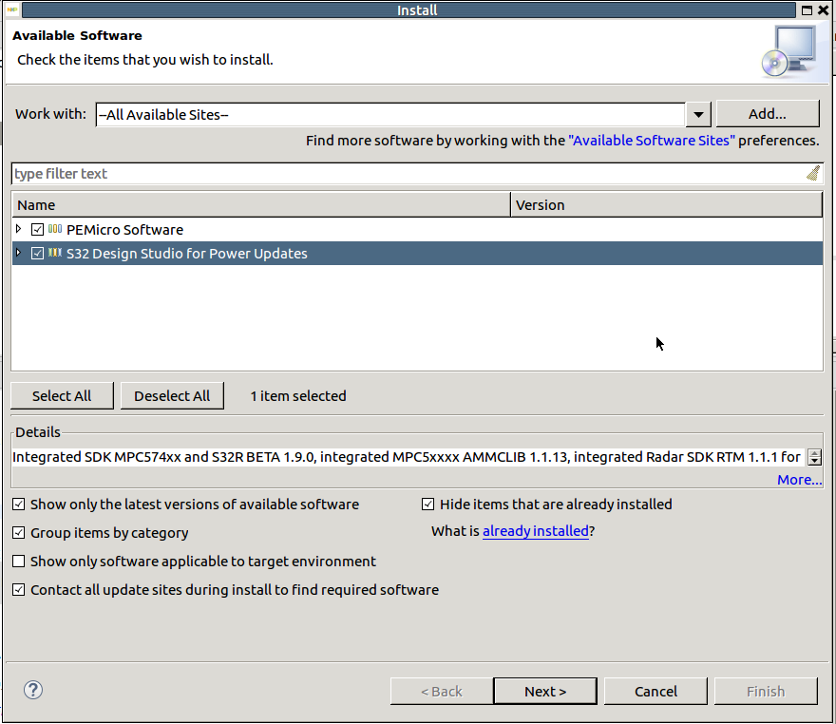The image size is (836, 724).
Task: Open the Available Software Sites preferences link
Action: (652, 141)
